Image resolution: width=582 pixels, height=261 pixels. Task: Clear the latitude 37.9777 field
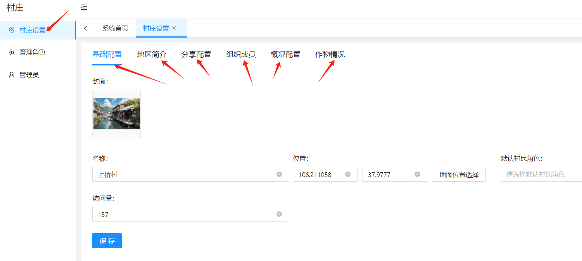pos(417,174)
